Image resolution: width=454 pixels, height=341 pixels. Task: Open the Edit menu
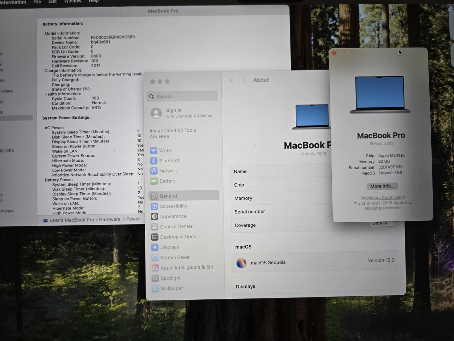(x=52, y=2)
